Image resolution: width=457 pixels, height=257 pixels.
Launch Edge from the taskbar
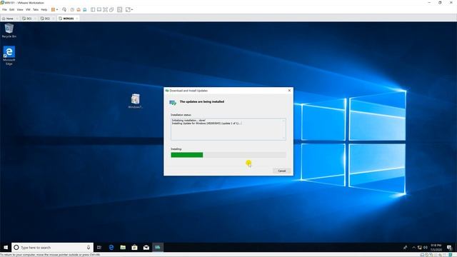pyautogui.click(x=111, y=248)
